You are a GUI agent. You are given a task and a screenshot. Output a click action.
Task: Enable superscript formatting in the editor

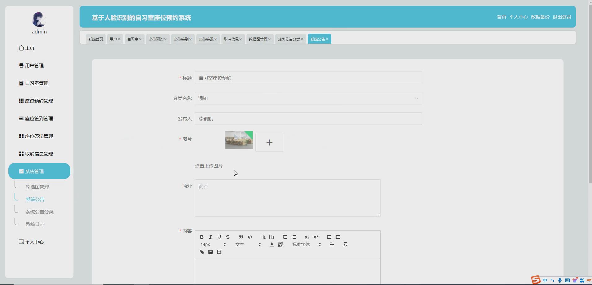pyautogui.click(x=316, y=237)
